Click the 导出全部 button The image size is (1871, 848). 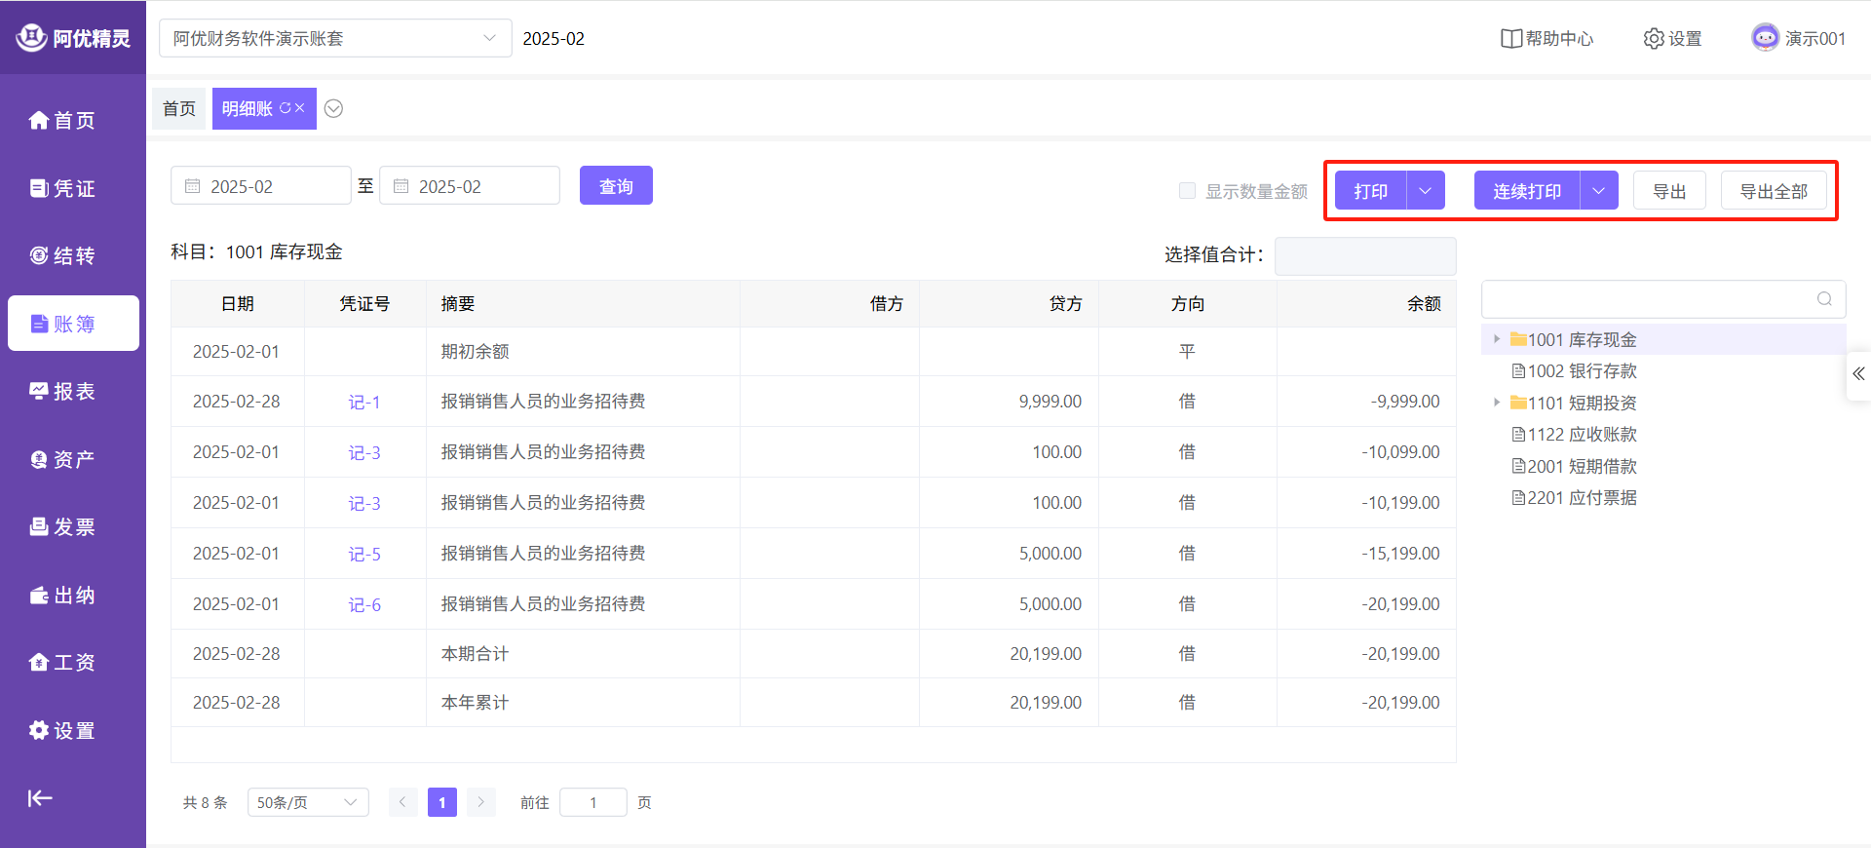point(1774,191)
